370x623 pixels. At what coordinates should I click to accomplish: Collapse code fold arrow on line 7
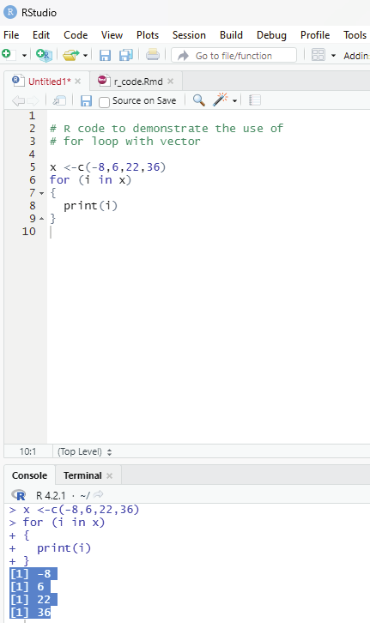(x=42, y=193)
